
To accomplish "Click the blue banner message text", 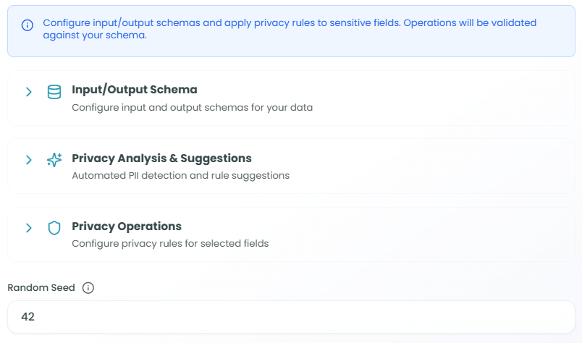I will click(290, 29).
